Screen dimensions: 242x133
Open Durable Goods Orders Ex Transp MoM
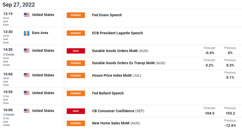click(129, 63)
